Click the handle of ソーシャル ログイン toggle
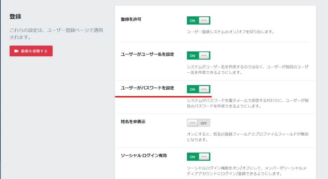328x179 pixels. 204,156
